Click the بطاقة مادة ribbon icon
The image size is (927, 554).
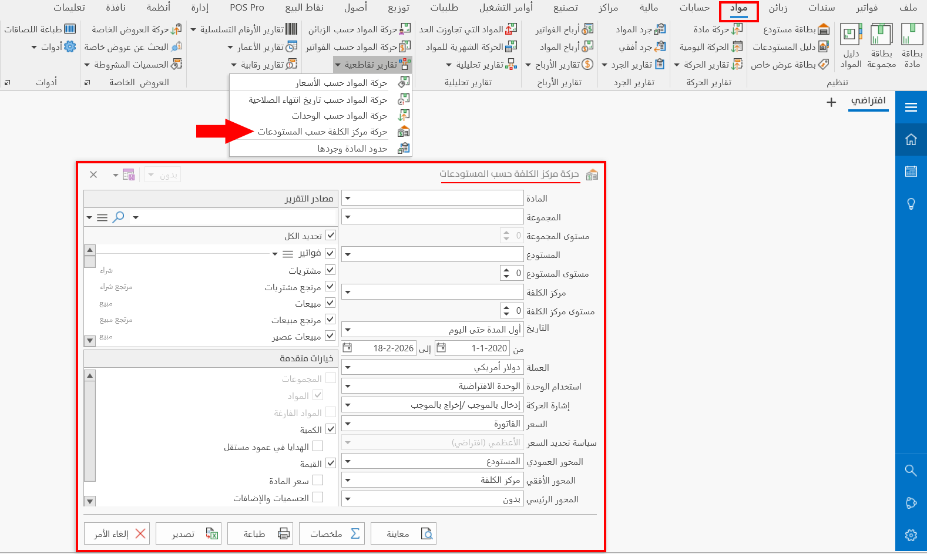[x=912, y=46]
